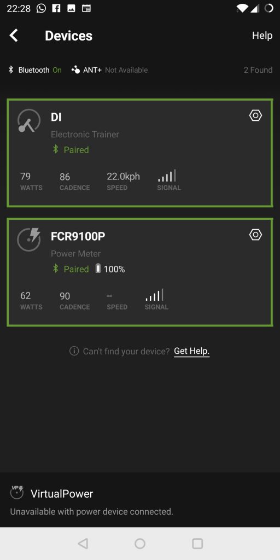Follow the Get Help link
The width and height of the screenshot is (280, 560).
click(192, 351)
